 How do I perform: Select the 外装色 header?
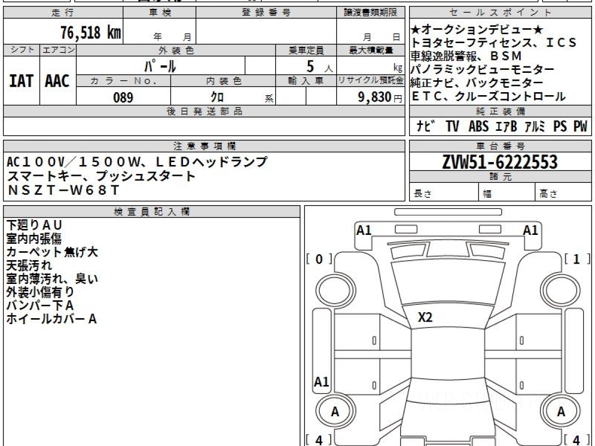(176, 50)
